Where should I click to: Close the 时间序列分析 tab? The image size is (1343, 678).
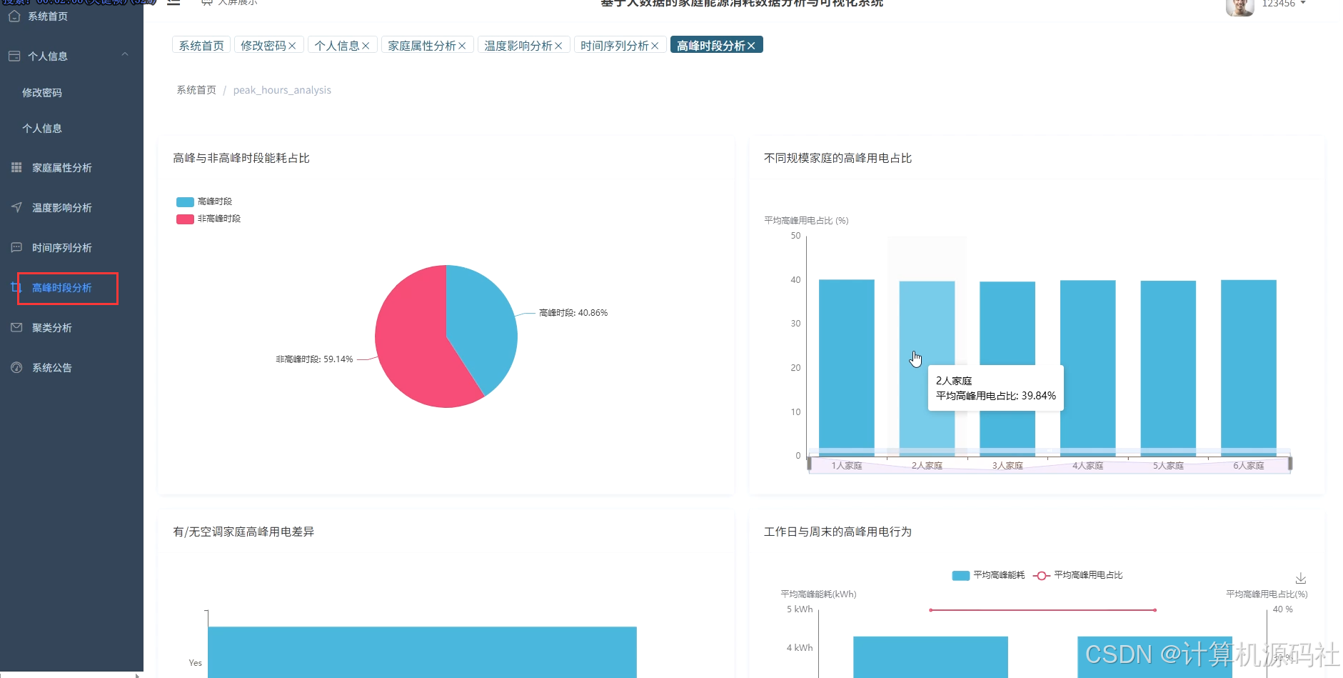(x=655, y=46)
